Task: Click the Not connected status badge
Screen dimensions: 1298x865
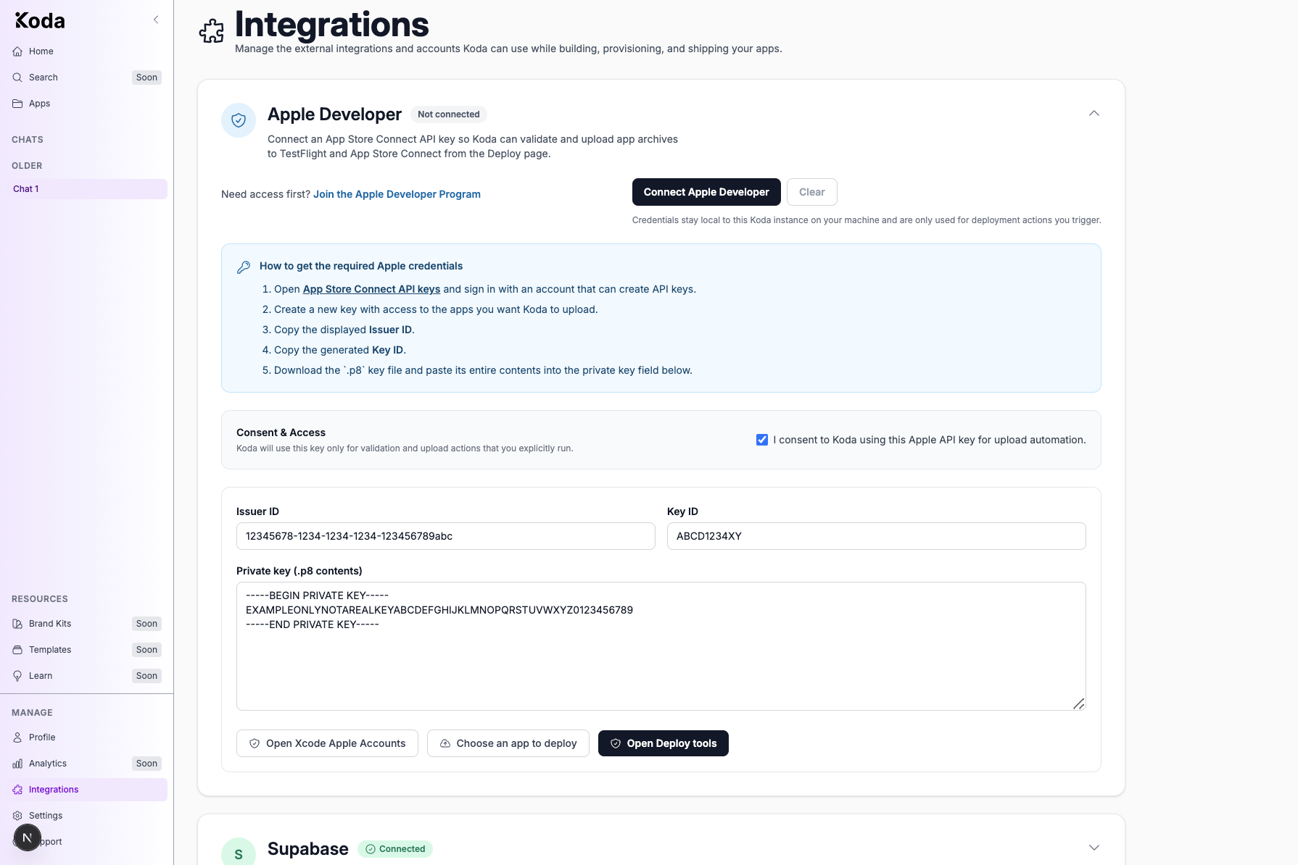Action: click(449, 114)
